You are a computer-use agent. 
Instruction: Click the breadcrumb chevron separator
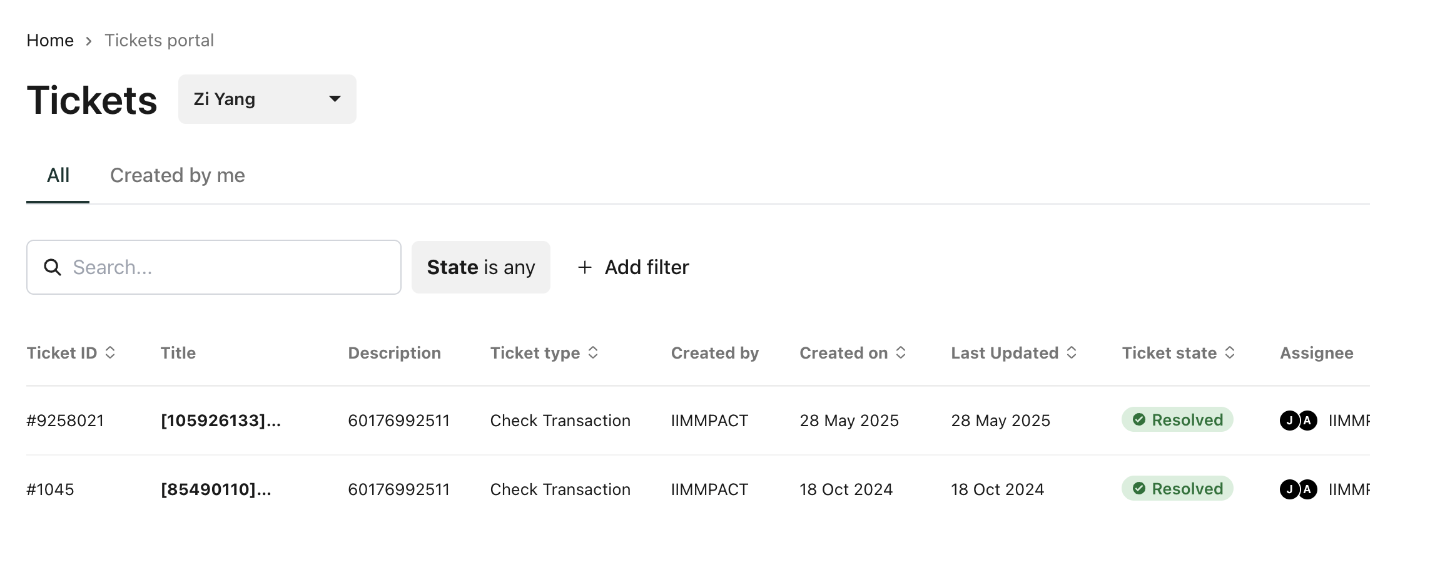89,41
